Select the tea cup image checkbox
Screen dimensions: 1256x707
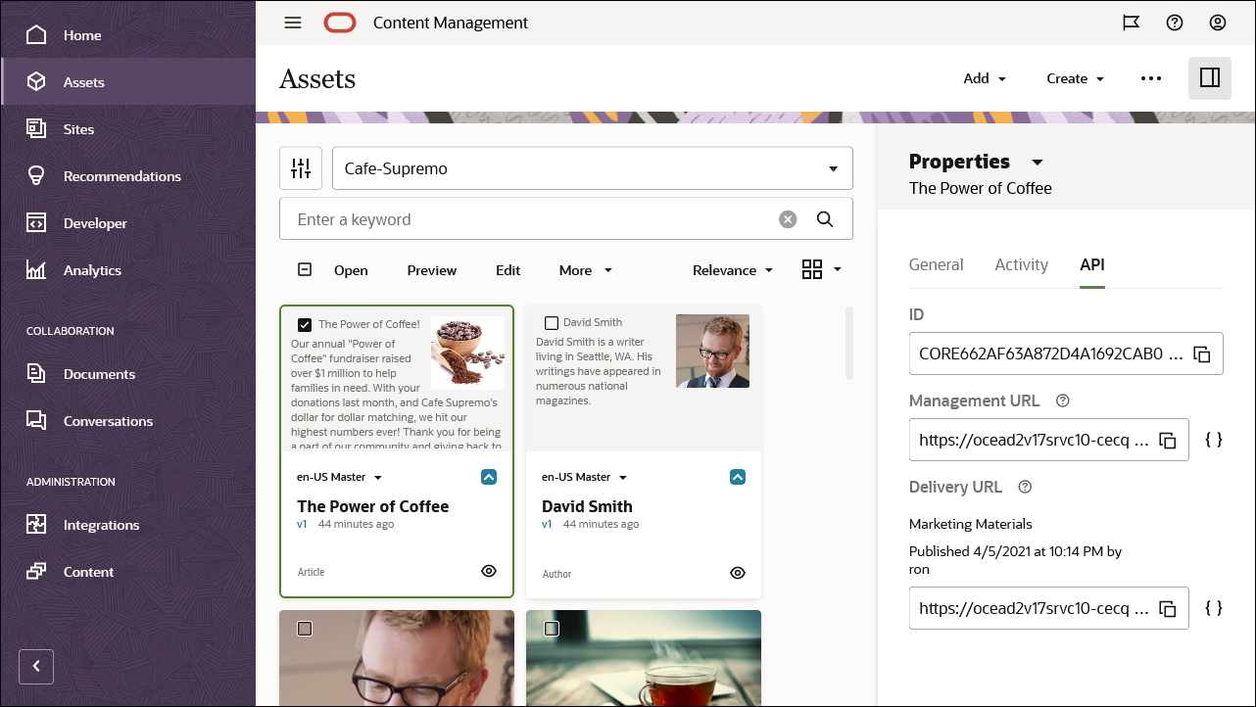(552, 629)
